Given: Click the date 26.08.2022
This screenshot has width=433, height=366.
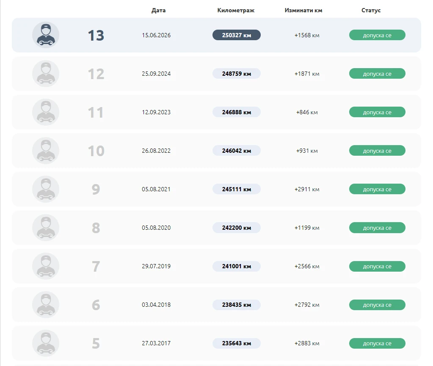Looking at the screenshot, I should point(156,151).
